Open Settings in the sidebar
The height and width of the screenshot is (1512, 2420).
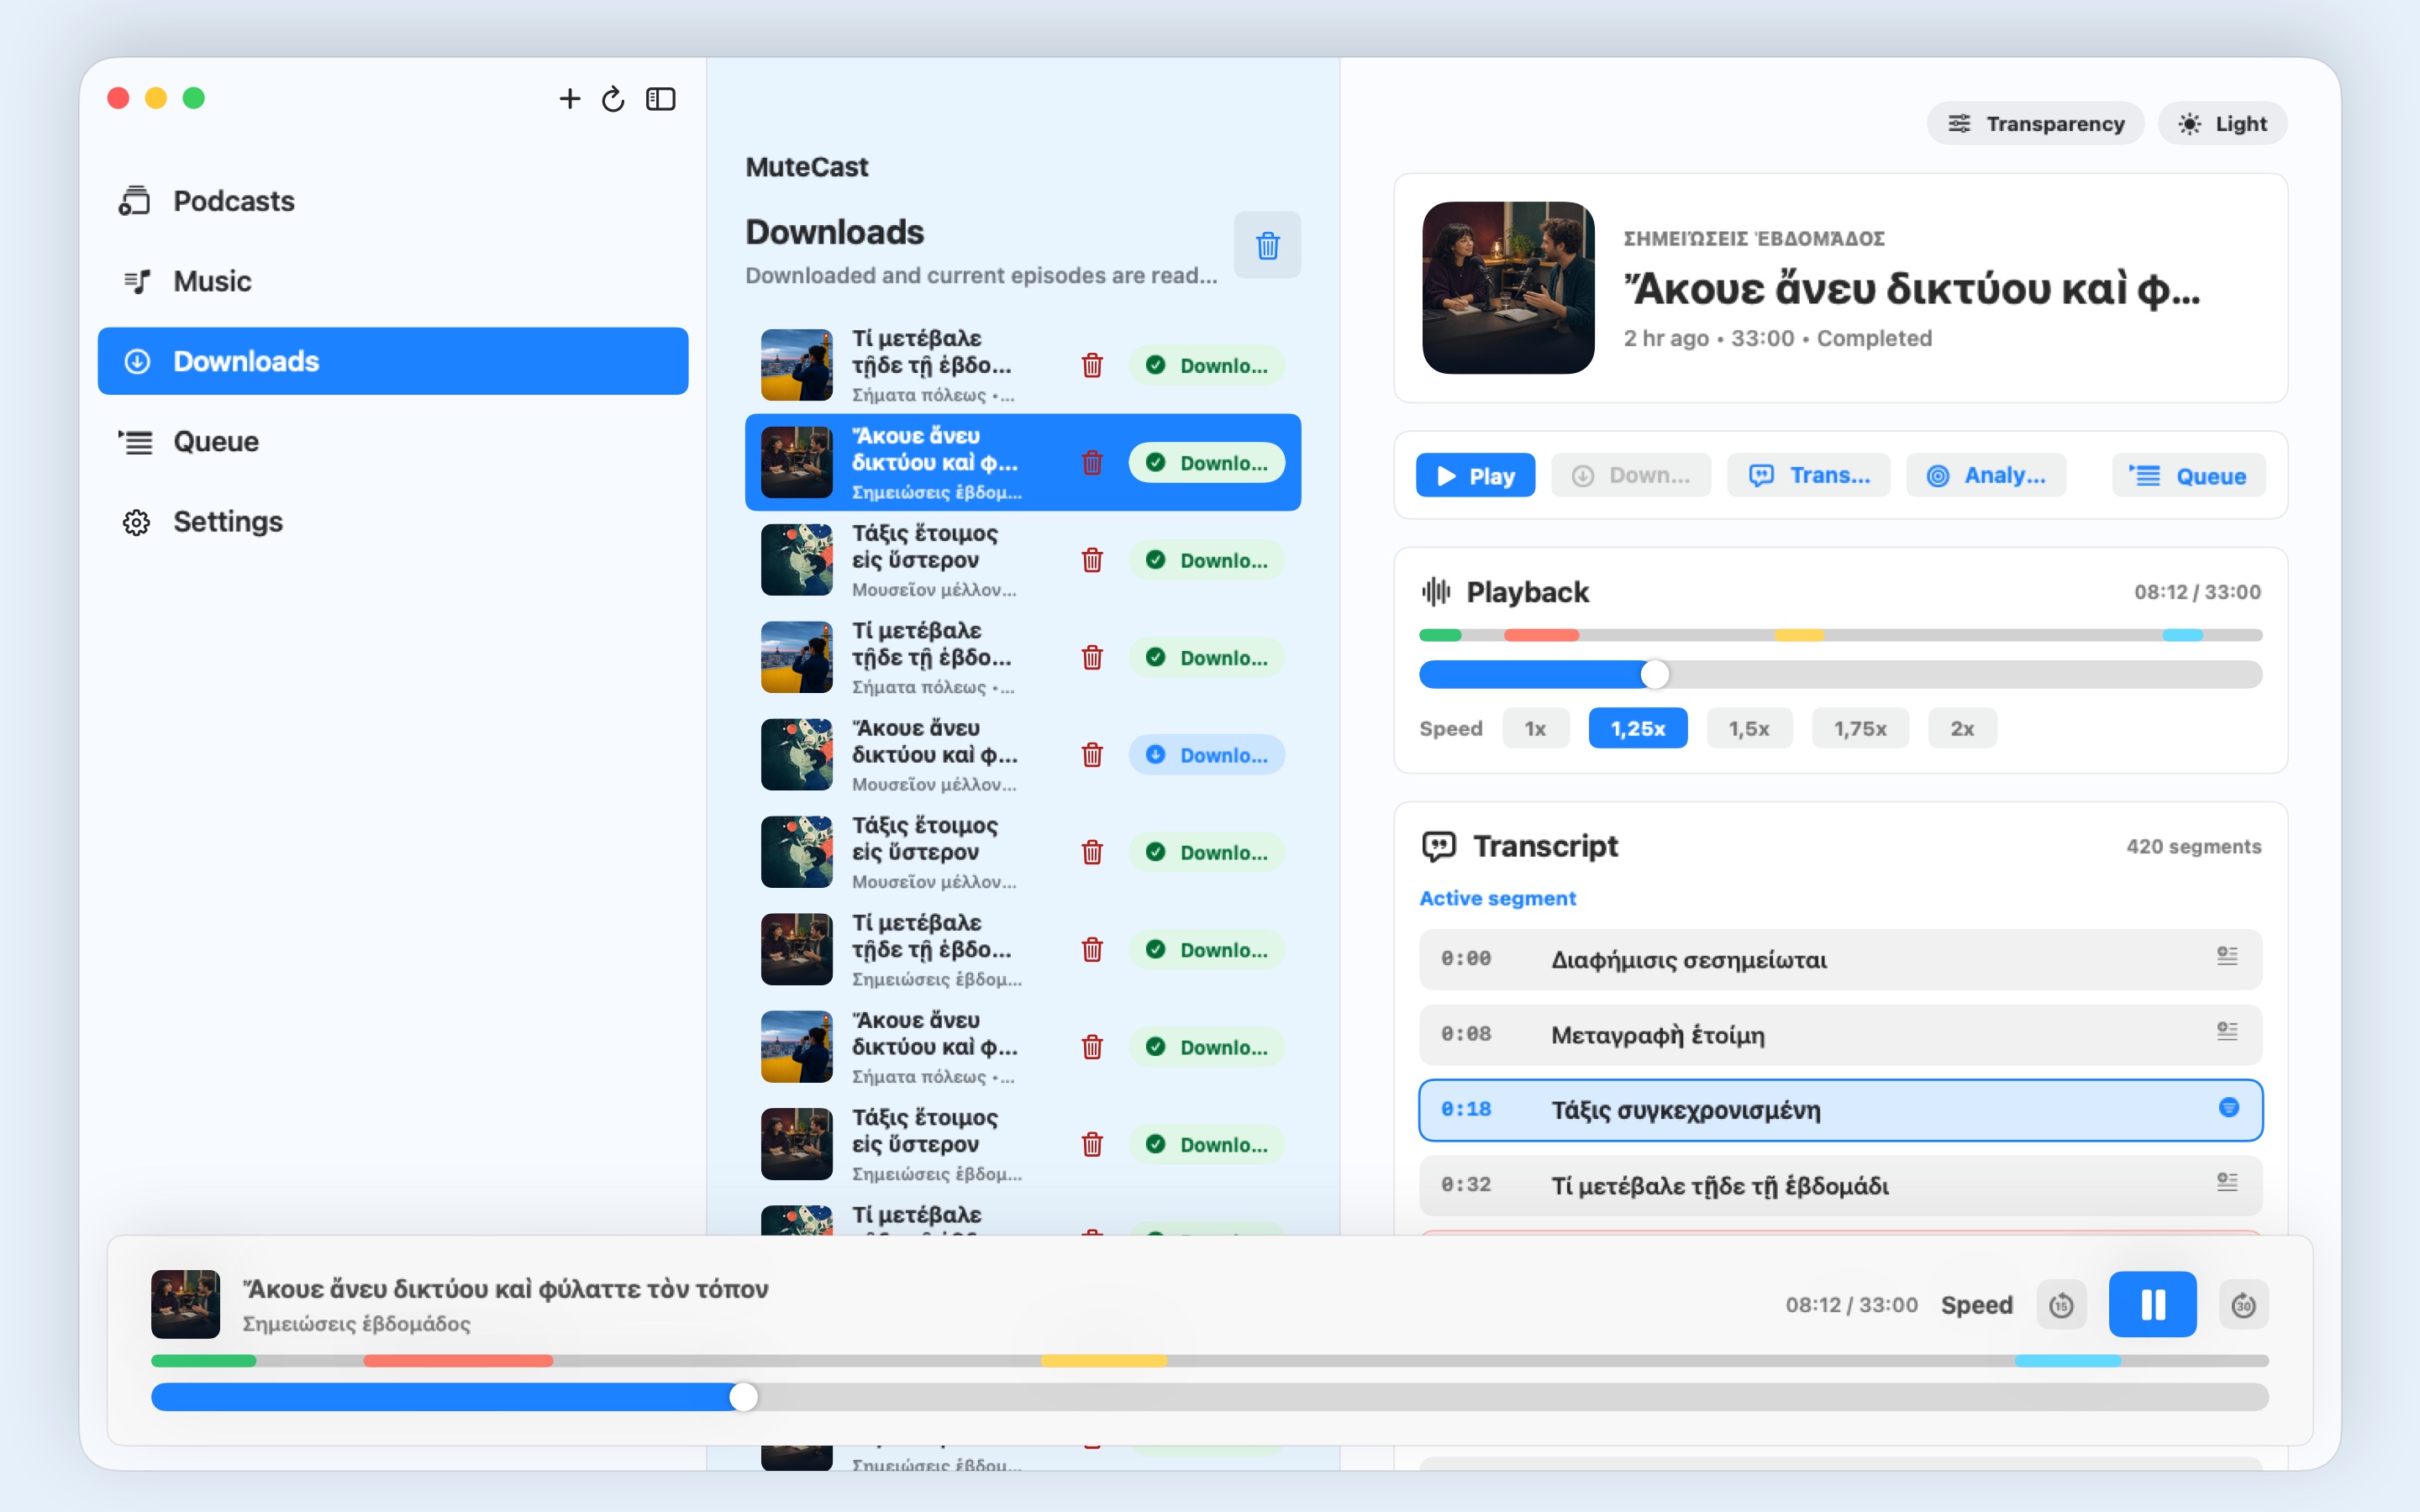[393, 521]
